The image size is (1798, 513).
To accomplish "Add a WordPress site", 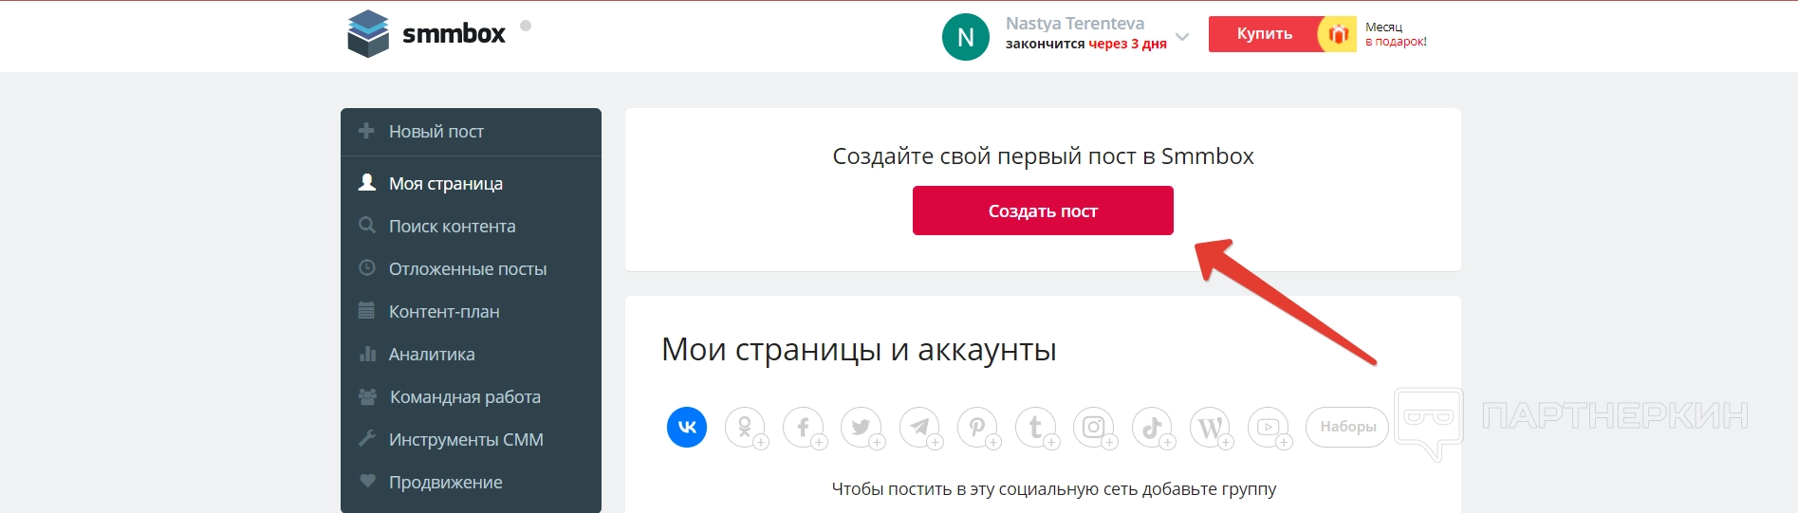I will [x=1210, y=428].
